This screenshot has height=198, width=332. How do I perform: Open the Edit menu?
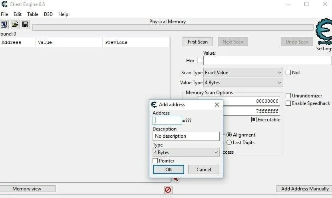(x=18, y=14)
